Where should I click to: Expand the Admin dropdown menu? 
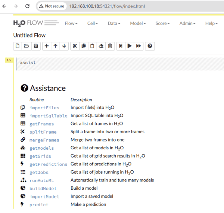(x=187, y=23)
